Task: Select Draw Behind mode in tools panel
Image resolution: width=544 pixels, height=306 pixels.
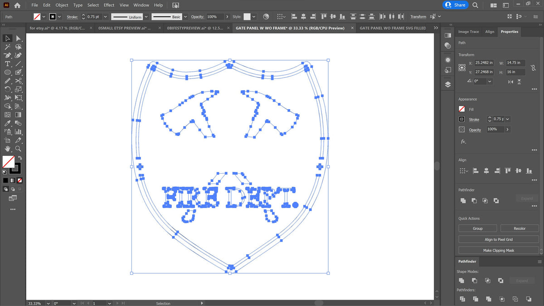Action: click(x=13, y=189)
